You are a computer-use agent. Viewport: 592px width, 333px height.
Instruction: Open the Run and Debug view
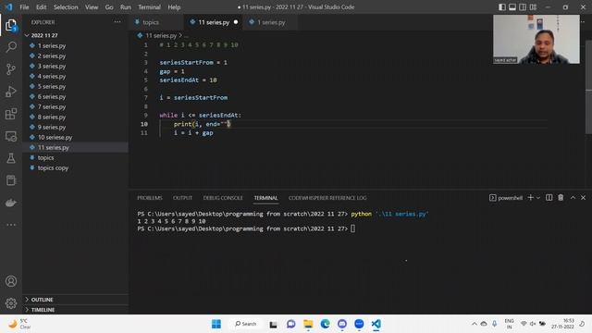tap(11, 92)
